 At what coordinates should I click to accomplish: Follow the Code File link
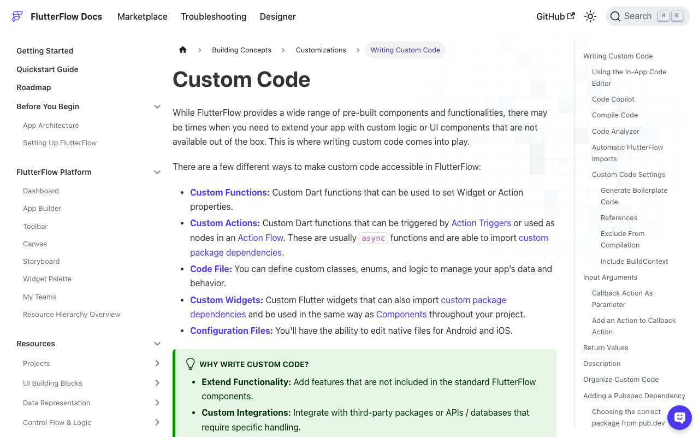(x=211, y=269)
